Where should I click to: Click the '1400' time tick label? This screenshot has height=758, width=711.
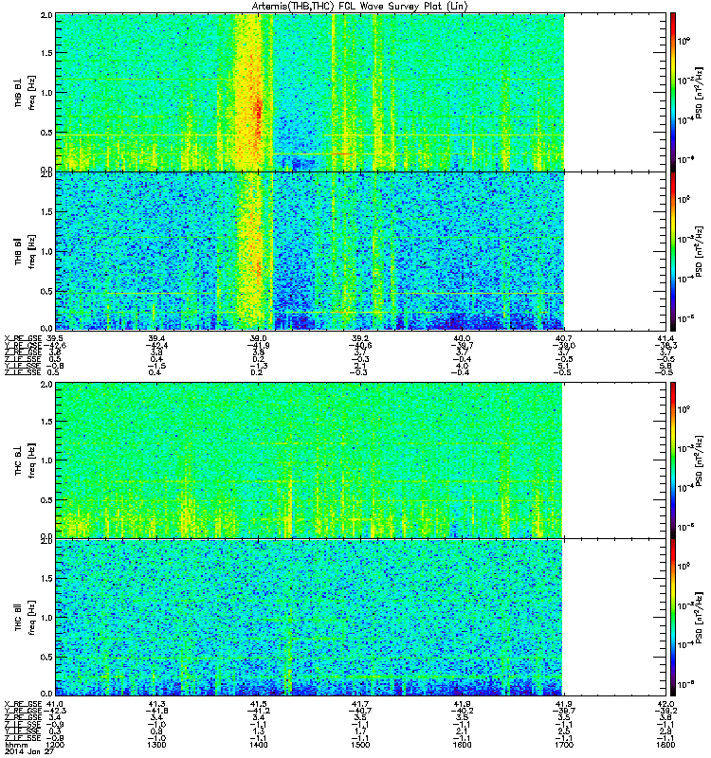(258, 745)
